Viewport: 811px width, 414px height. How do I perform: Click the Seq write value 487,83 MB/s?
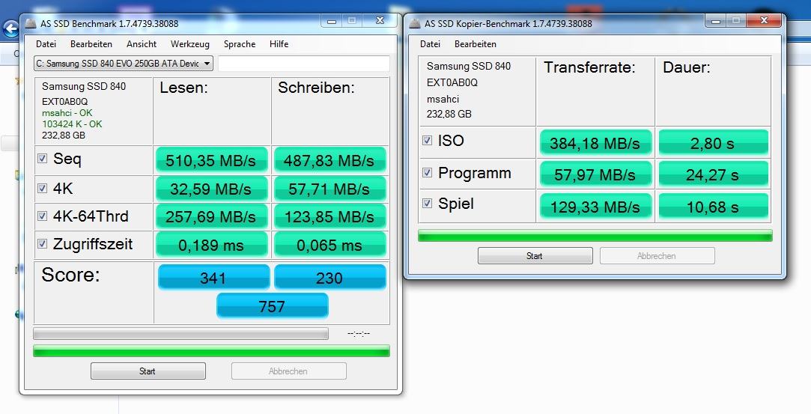[329, 159]
